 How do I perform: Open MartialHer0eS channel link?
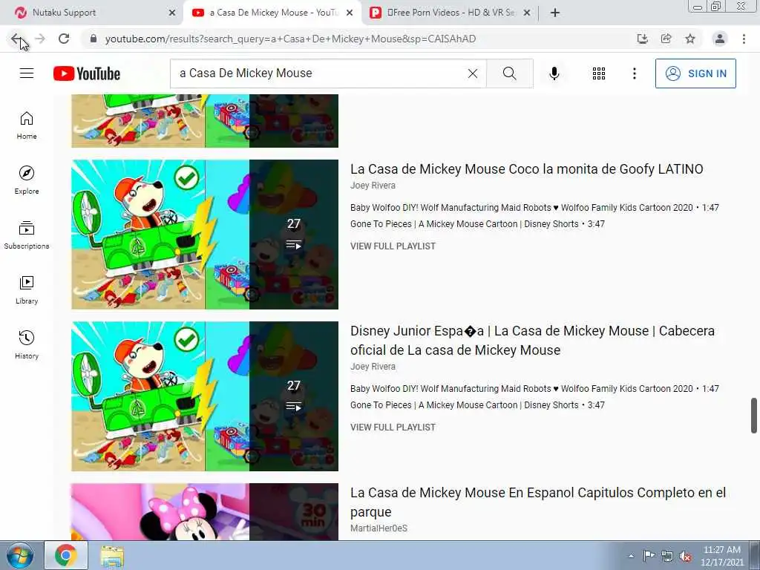point(379,528)
